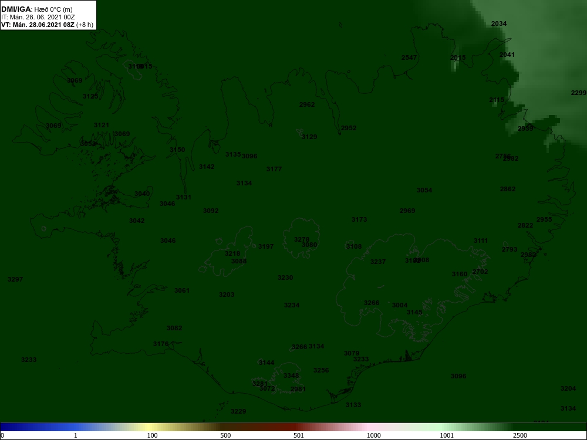Image resolution: width=587 pixels, height=440 pixels.
Task: Click the 2793 value label
Action: point(510,249)
